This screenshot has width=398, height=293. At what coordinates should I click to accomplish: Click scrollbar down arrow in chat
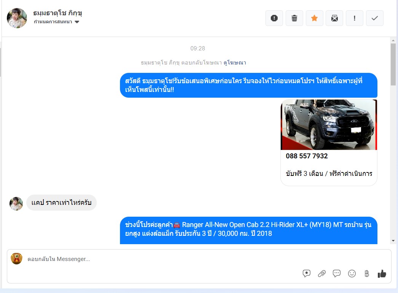click(x=393, y=241)
